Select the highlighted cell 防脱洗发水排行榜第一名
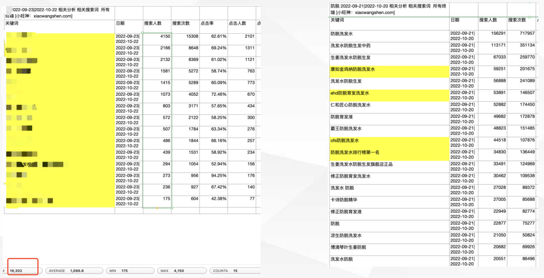The height and width of the screenshot is (278, 544). 389,155
